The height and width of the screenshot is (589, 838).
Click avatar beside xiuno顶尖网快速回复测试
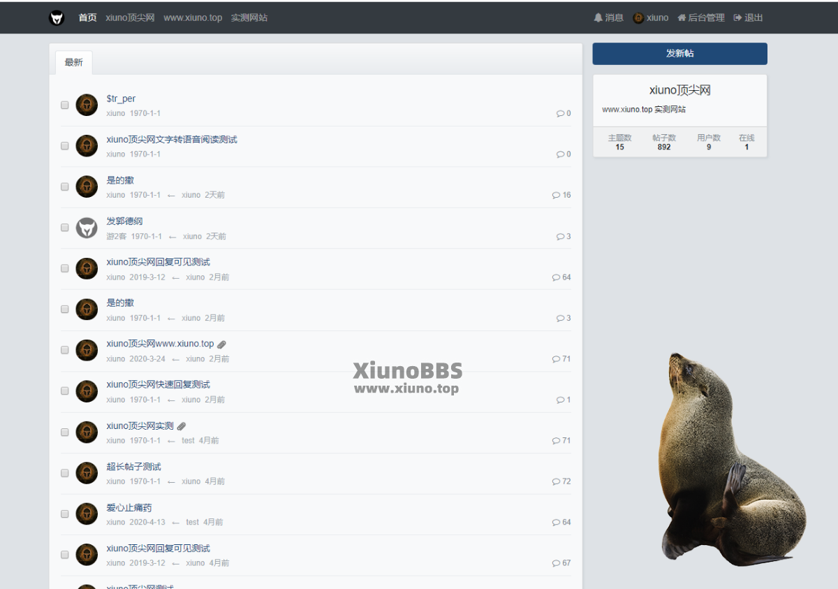[87, 391]
